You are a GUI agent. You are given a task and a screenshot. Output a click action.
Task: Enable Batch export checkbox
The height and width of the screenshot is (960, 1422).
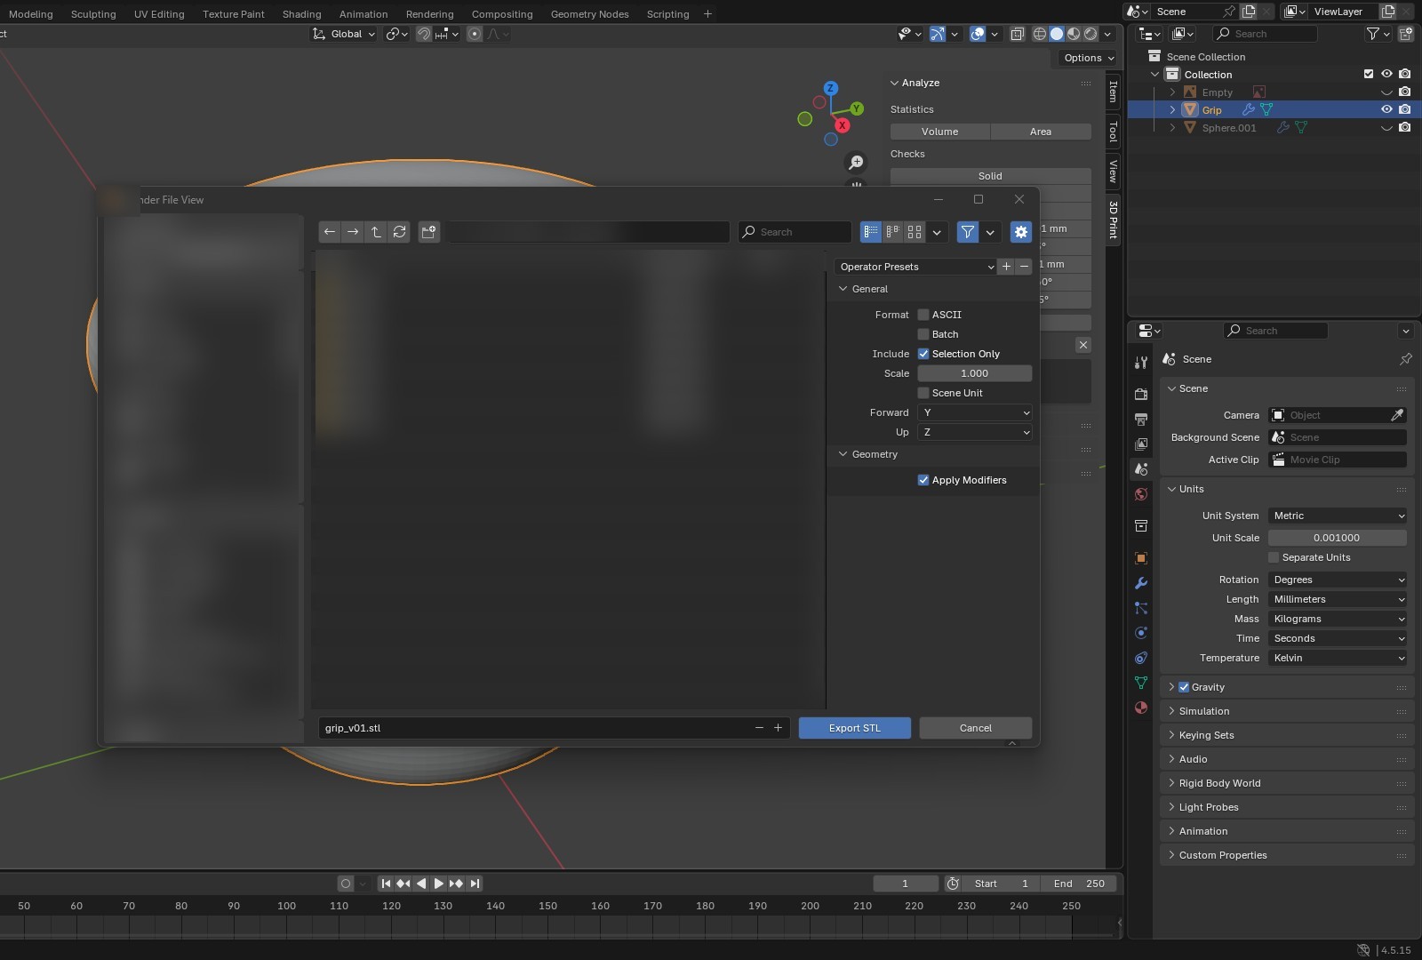pos(923,334)
